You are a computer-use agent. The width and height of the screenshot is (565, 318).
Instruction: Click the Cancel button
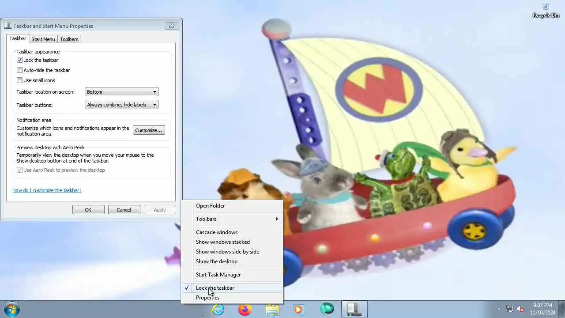[x=124, y=210]
